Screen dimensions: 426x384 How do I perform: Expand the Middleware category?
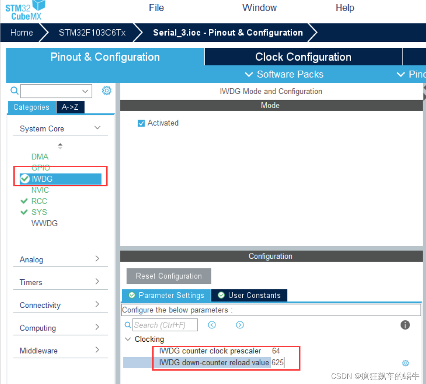pos(98,350)
